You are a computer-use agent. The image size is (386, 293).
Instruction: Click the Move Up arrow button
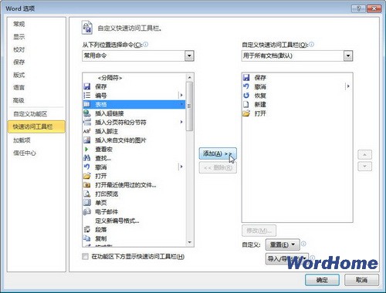[364, 155]
